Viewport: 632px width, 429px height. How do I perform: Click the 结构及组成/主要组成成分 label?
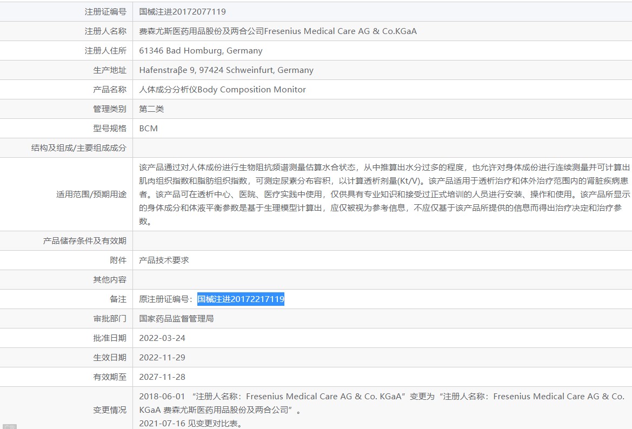point(78,148)
